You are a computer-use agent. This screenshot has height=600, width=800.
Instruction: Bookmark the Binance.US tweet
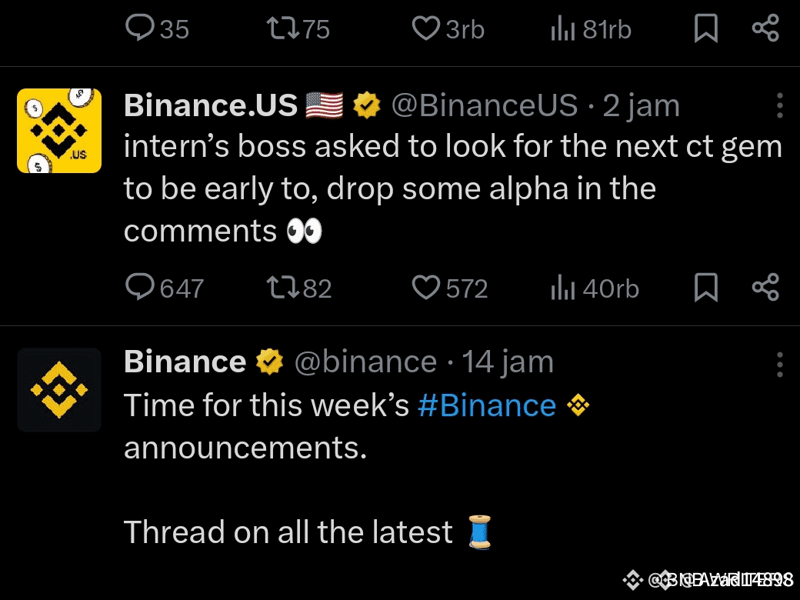point(706,287)
